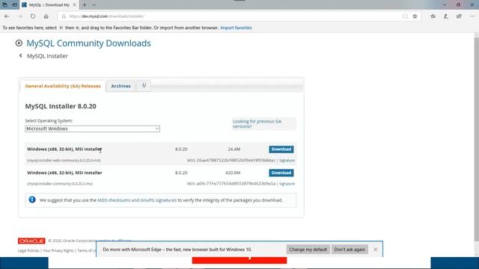
Task: Open Signature link for 420.6M installer
Action: pyautogui.click(x=287, y=184)
